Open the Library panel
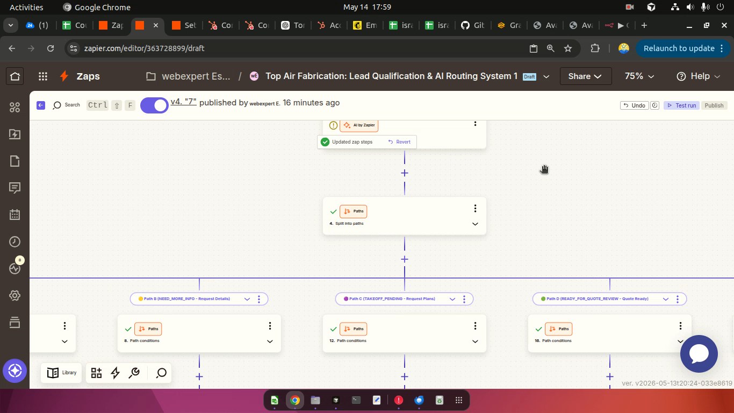The image size is (734, 413). [x=62, y=373]
